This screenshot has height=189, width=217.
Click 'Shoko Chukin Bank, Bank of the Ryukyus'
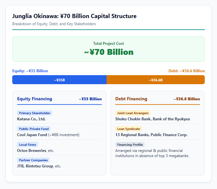coord(153,119)
